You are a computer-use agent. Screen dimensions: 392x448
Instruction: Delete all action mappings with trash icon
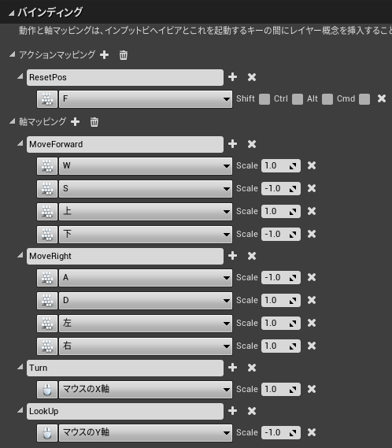tap(124, 55)
